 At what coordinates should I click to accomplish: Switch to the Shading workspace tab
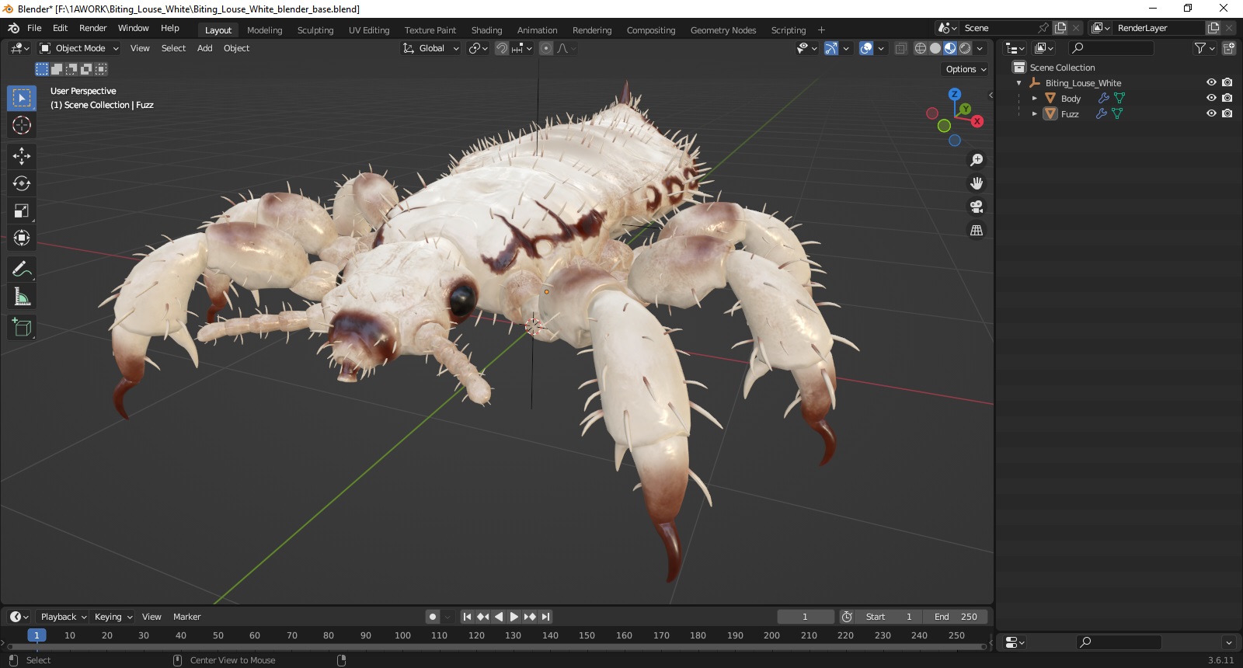487,30
